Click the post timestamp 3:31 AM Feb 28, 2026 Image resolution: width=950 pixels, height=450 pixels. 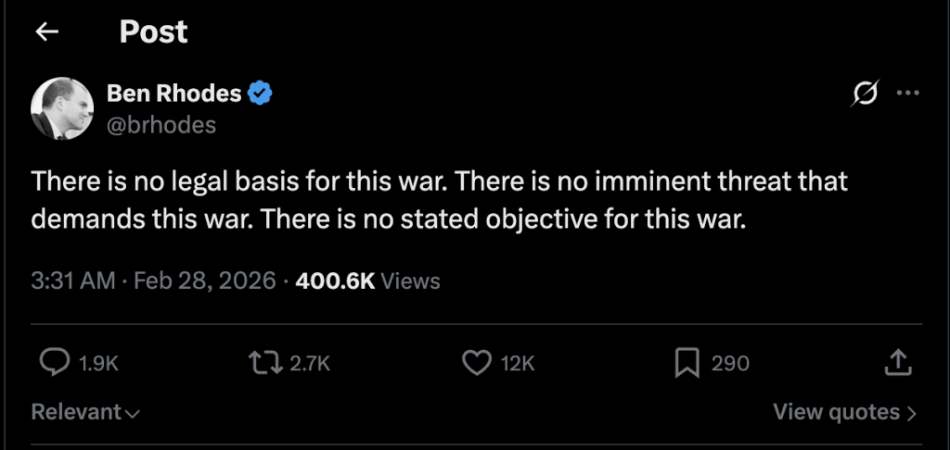point(153,281)
